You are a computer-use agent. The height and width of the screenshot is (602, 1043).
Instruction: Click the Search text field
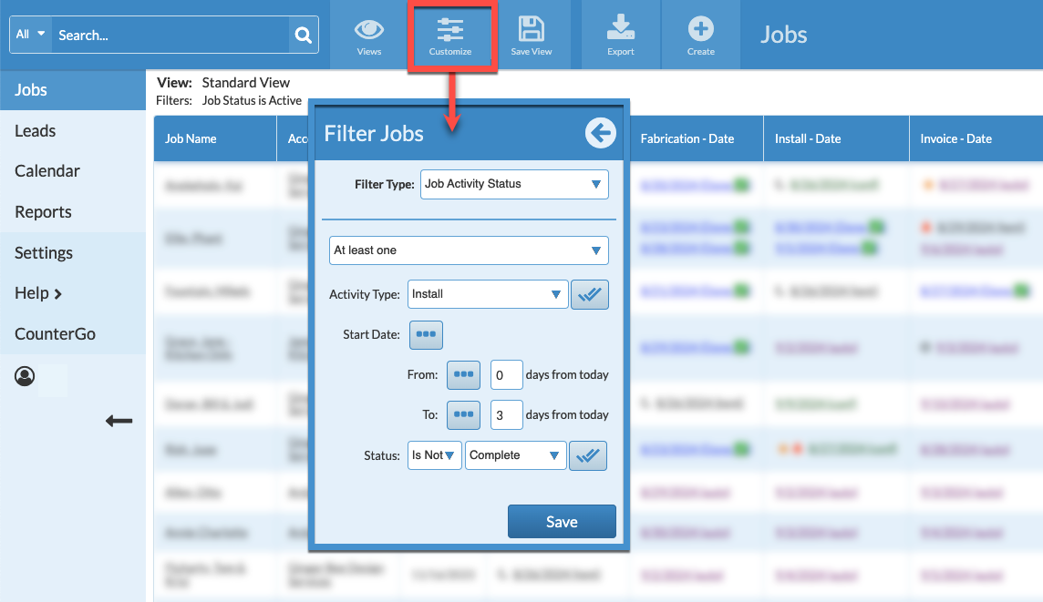pos(171,36)
